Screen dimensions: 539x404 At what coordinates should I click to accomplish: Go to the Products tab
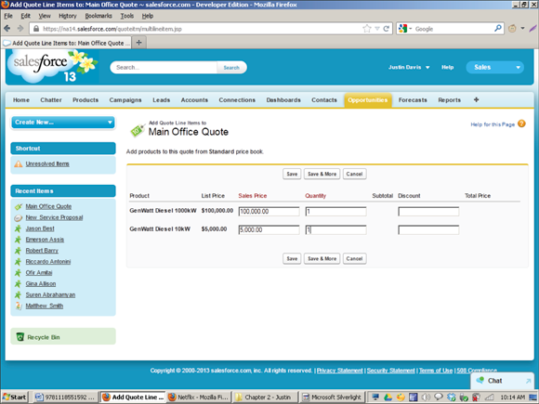pos(85,100)
